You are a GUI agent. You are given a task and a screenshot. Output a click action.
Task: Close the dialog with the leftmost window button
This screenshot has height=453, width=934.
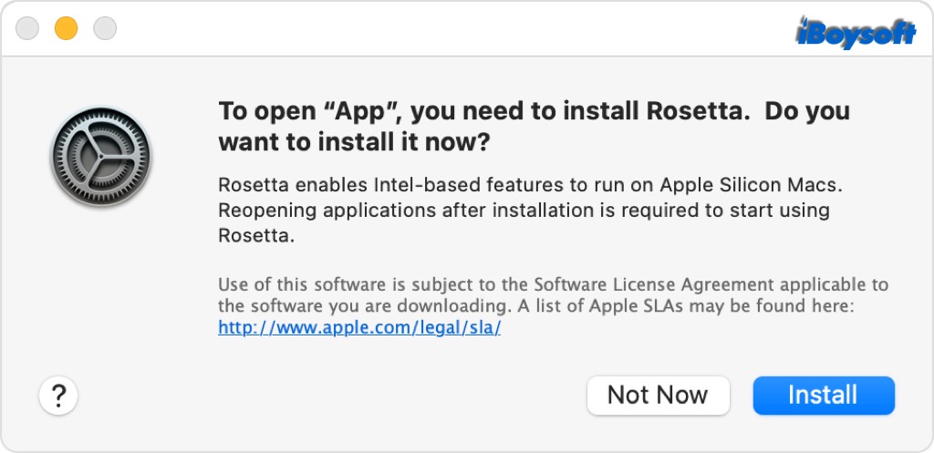[27, 29]
